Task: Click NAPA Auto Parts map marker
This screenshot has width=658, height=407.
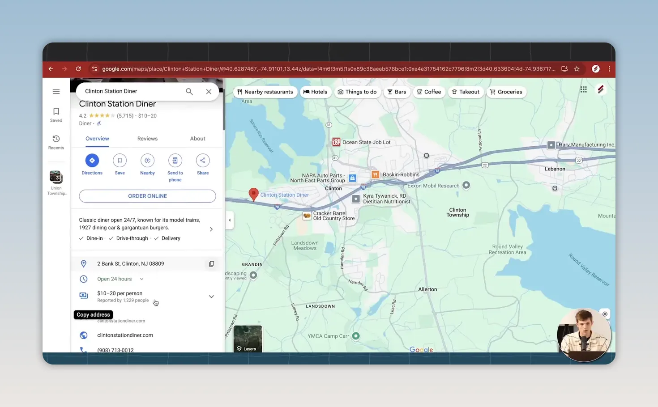Action: click(352, 178)
